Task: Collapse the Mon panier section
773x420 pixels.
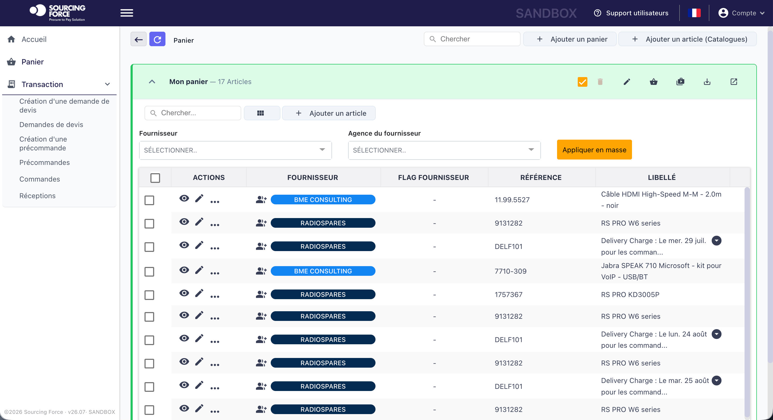Action: [152, 82]
